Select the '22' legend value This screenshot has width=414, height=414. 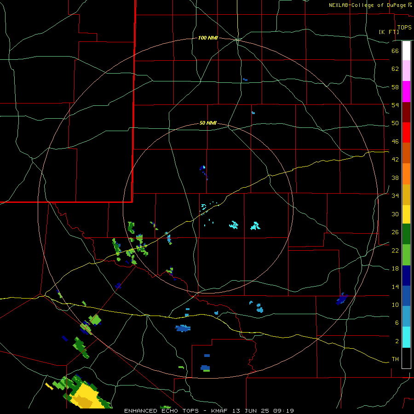click(x=395, y=250)
